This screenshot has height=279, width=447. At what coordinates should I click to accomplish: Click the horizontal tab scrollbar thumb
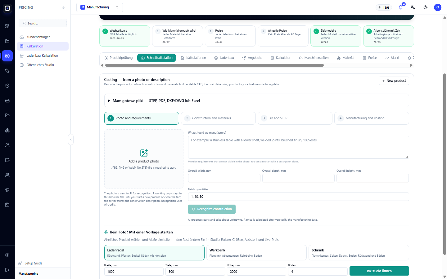214,65
